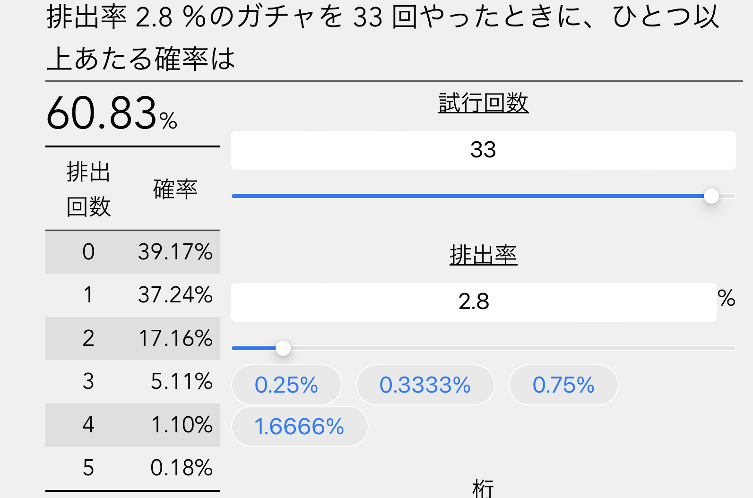Click the 桁 label at bottom
753x498 pixels.
(x=483, y=489)
